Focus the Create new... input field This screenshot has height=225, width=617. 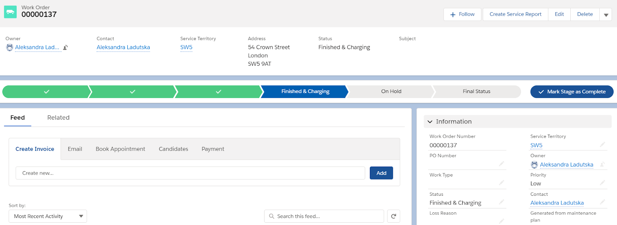point(190,173)
